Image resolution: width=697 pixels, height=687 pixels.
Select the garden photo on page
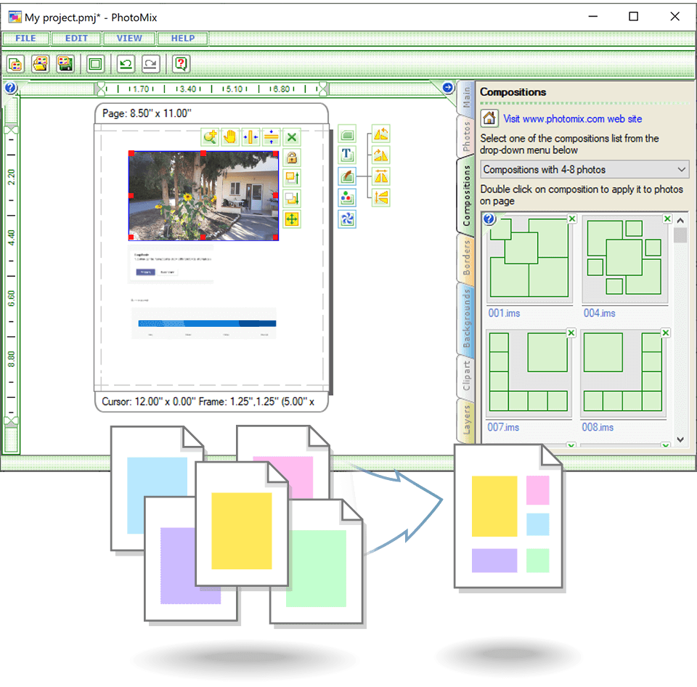coord(203,195)
